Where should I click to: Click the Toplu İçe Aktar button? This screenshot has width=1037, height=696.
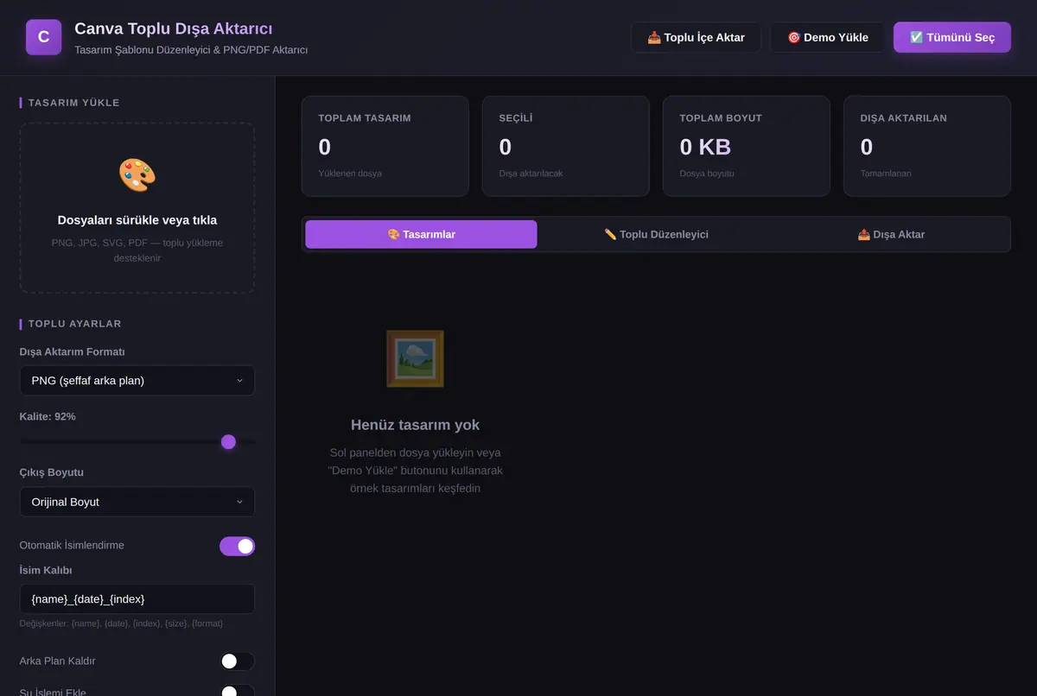[x=696, y=37]
